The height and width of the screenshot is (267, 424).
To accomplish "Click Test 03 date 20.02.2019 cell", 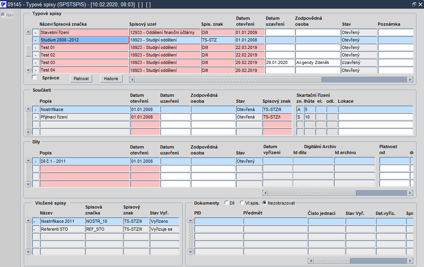I will pyautogui.click(x=250, y=63).
